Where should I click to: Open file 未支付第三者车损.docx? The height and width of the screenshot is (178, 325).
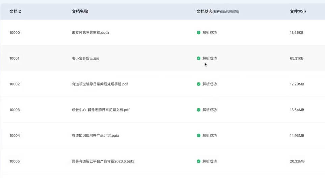coord(90,32)
